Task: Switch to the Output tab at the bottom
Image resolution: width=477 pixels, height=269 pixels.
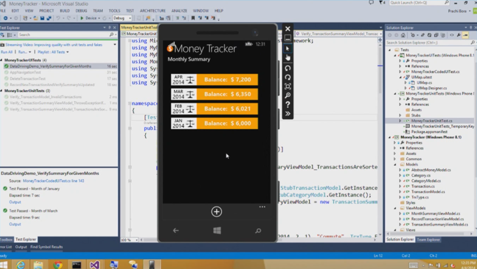Action: point(21,247)
